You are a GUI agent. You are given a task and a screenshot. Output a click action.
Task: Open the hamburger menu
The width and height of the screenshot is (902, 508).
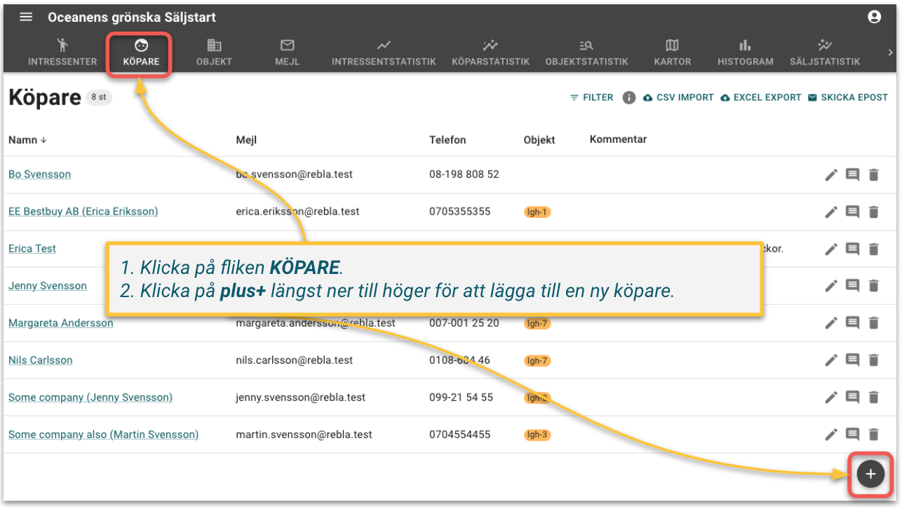26,17
